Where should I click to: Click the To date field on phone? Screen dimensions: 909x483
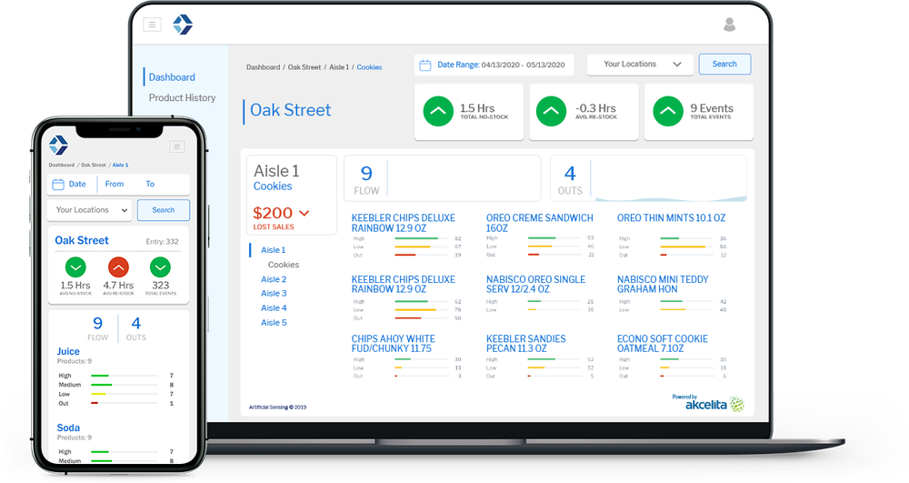(x=150, y=184)
